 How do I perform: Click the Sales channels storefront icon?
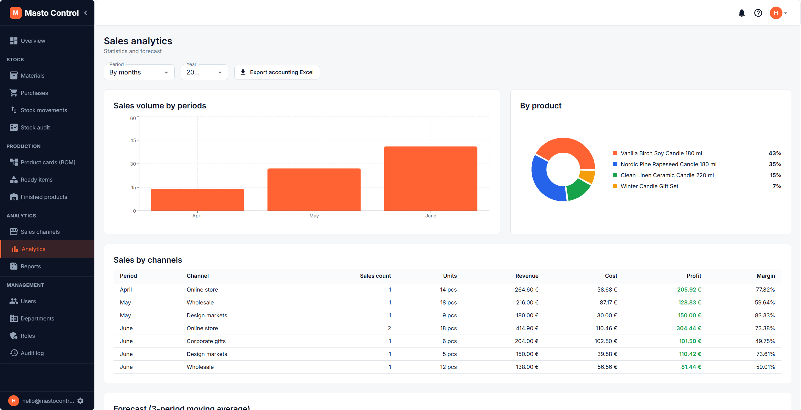pyautogui.click(x=14, y=232)
